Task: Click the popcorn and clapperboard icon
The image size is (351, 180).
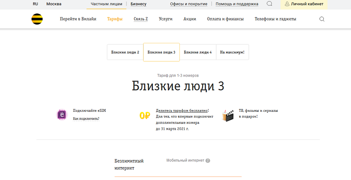Action: (x=228, y=115)
